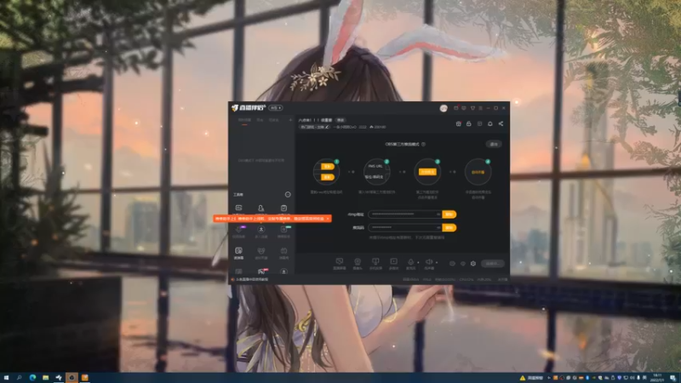Edit the category tag with the pencil icon
Image resolution: width=681 pixels, height=383 pixels.
coord(327,127)
